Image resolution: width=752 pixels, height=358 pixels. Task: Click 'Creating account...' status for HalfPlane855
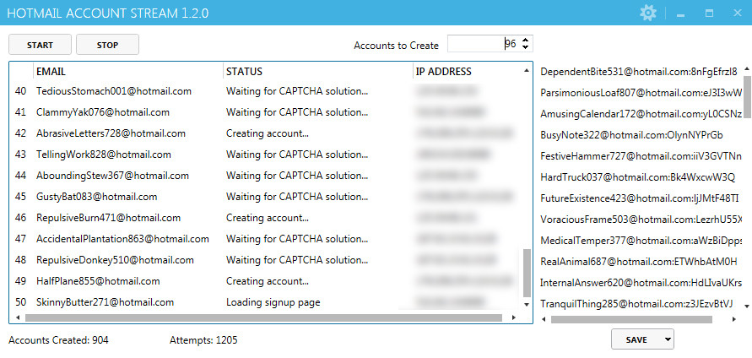[268, 280]
